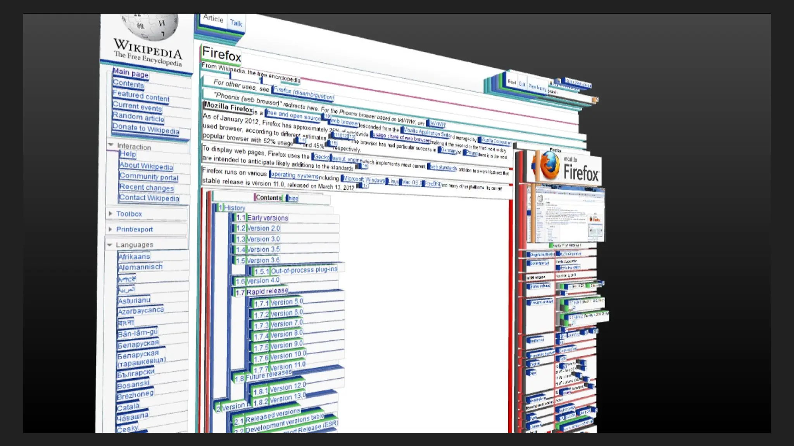Select the Bân-lâm-gú language link
This screenshot has width=794, height=446.
point(138,333)
